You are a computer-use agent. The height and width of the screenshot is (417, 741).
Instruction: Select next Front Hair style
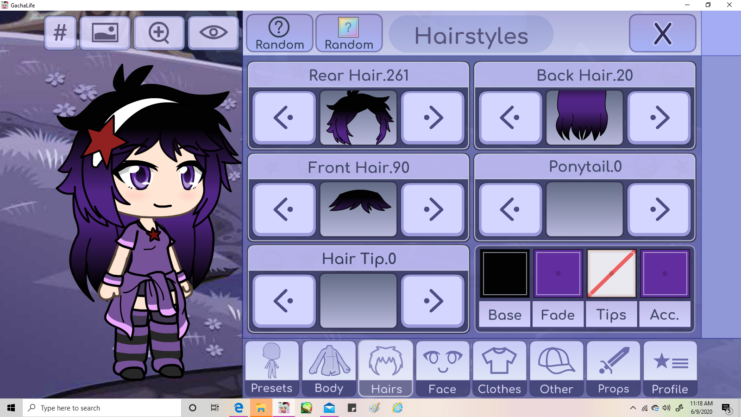[433, 209]
